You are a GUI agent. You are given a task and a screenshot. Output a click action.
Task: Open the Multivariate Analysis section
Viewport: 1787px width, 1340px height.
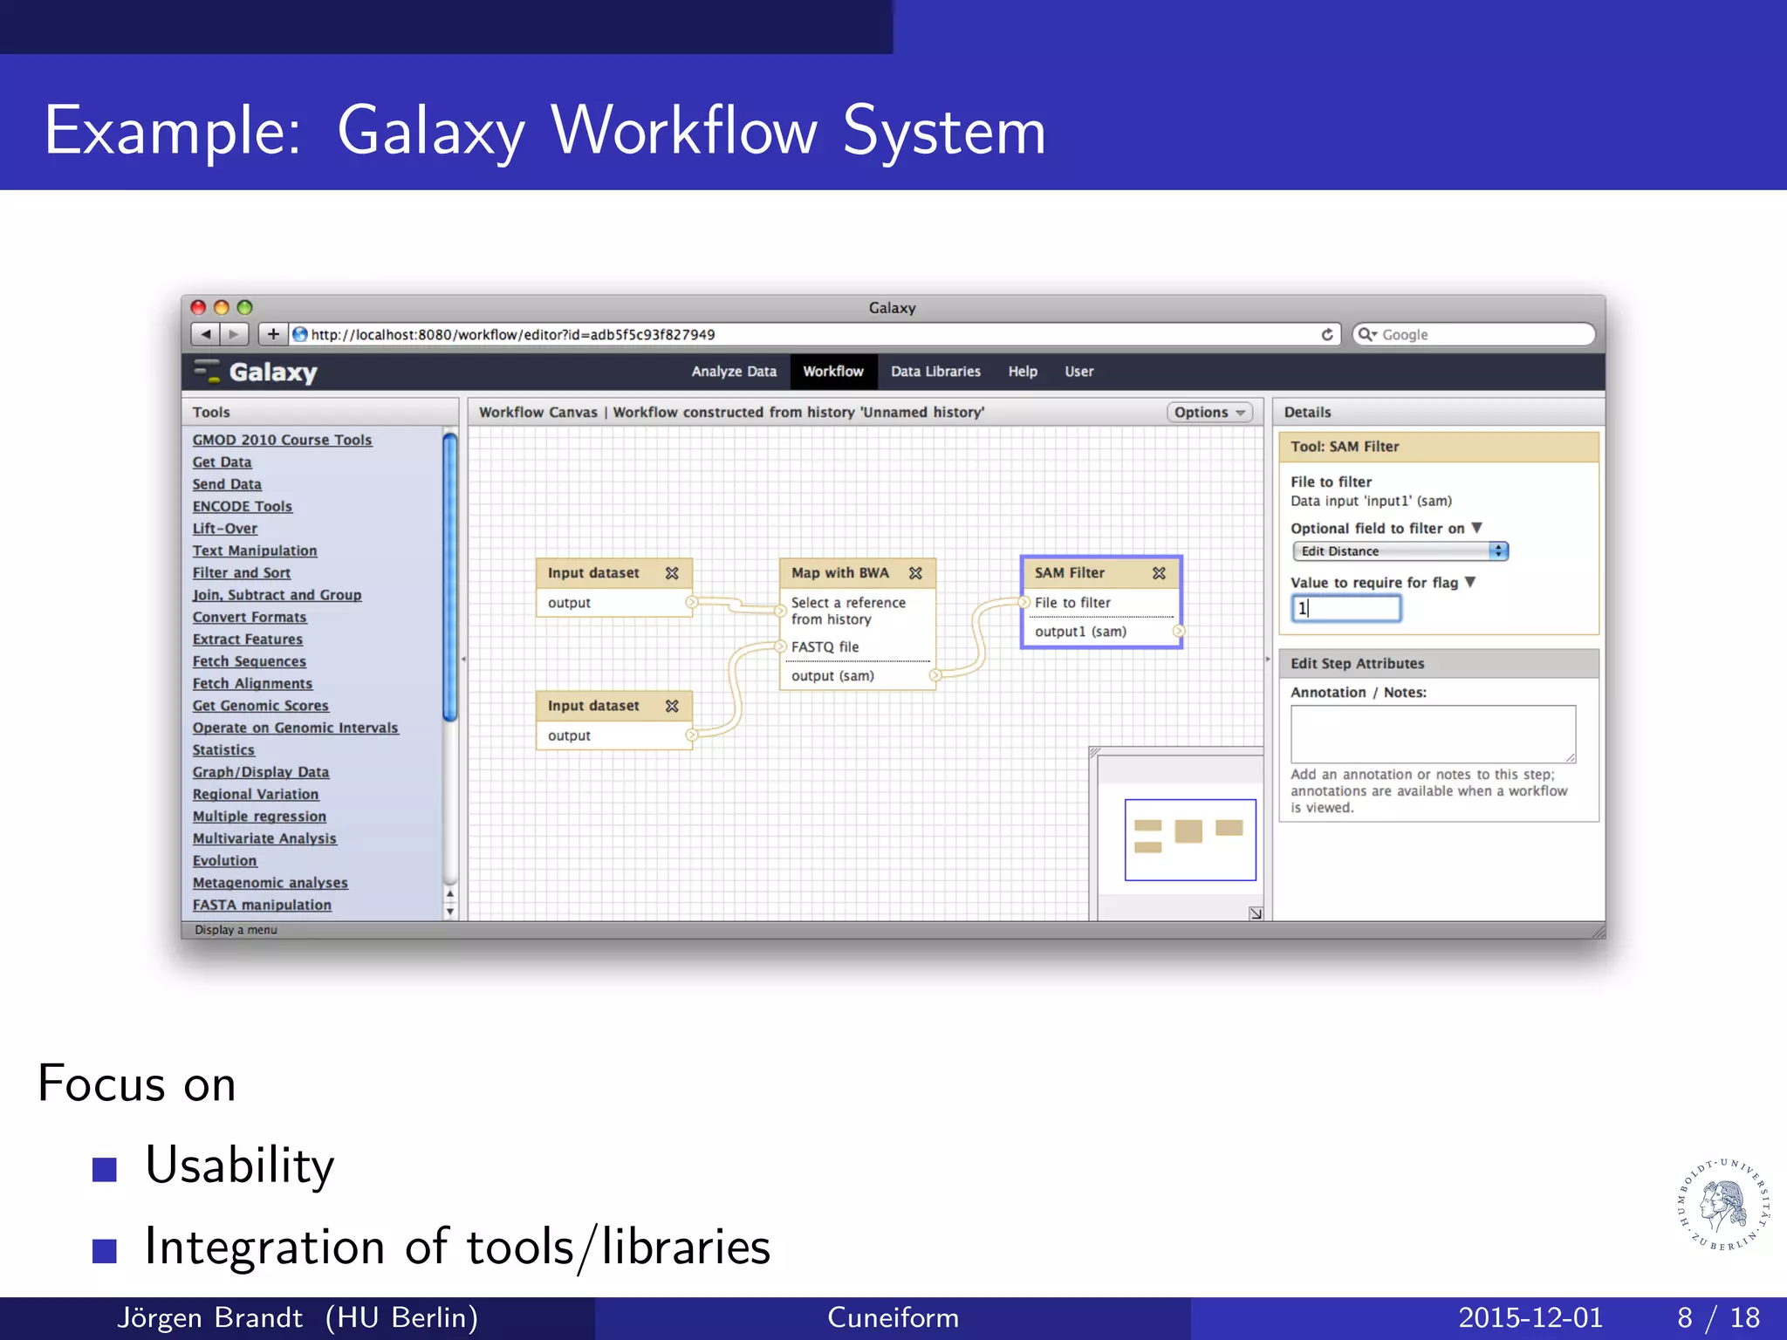pyautogui.click(x=264, y=838)
